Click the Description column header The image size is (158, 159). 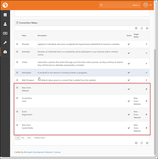(x=42, y=36)
